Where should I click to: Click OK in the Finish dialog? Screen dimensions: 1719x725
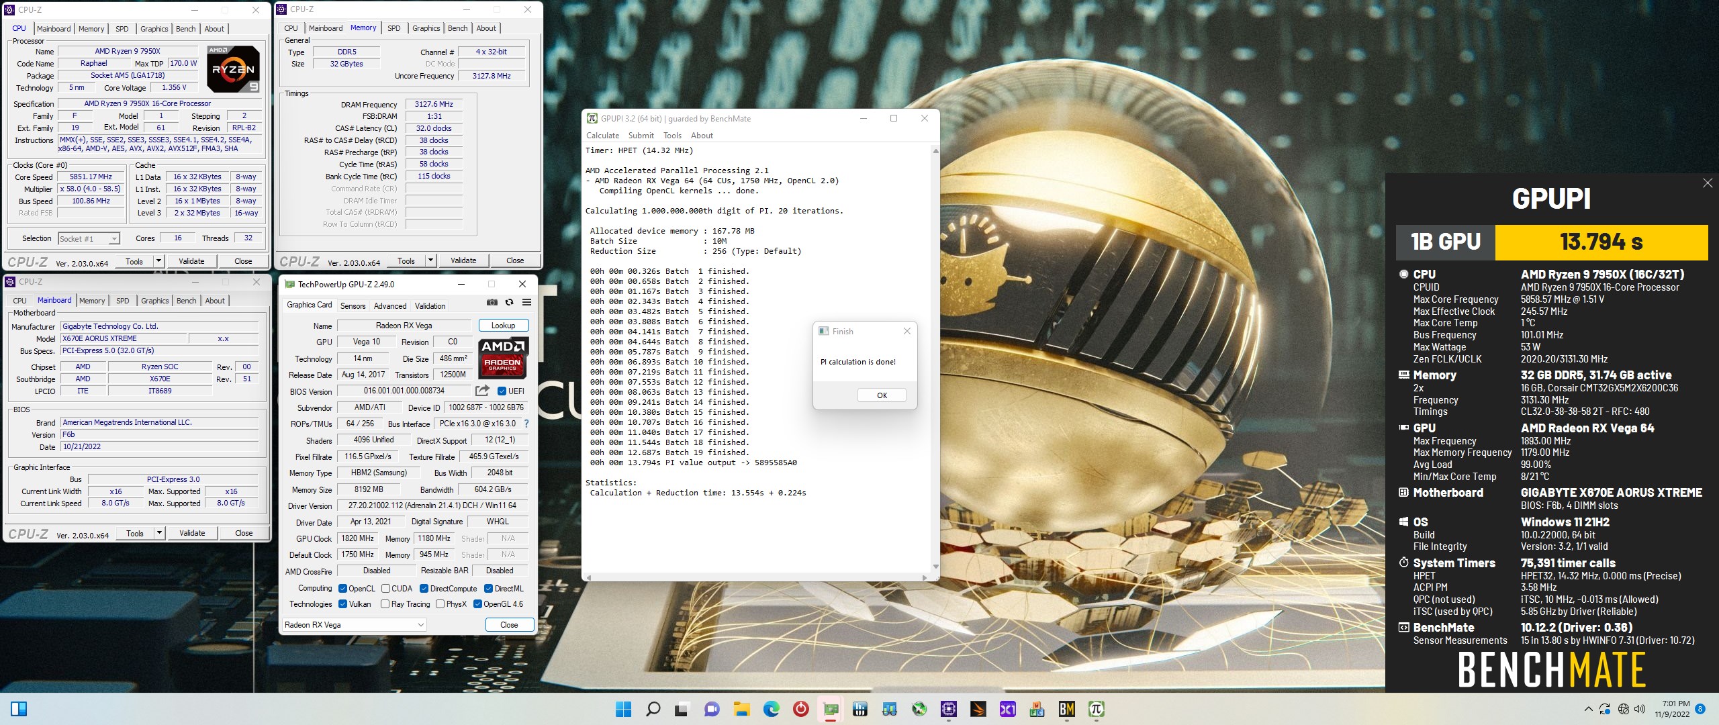(x=882, y=395)
